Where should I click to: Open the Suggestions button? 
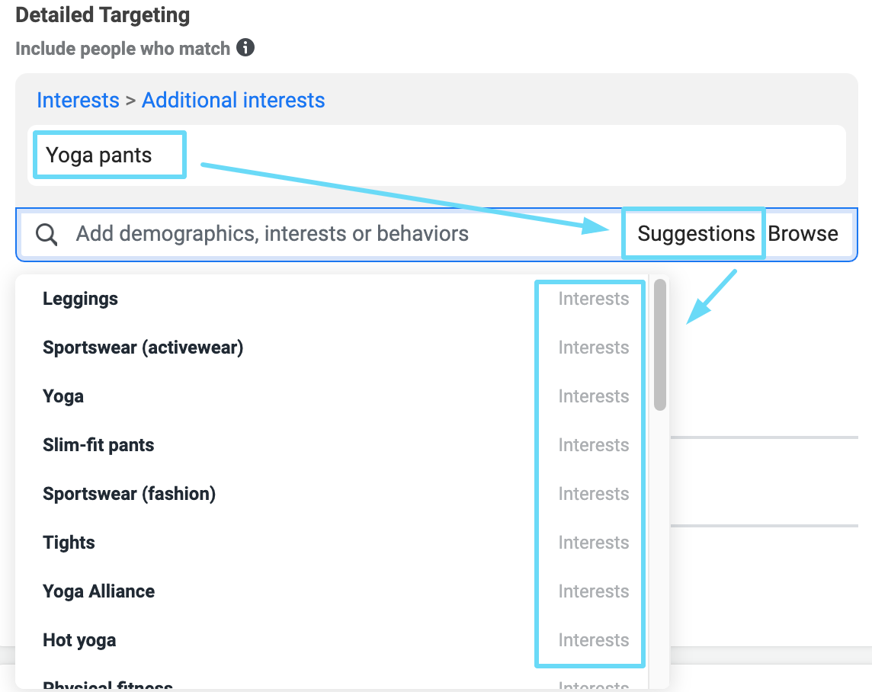696,234
